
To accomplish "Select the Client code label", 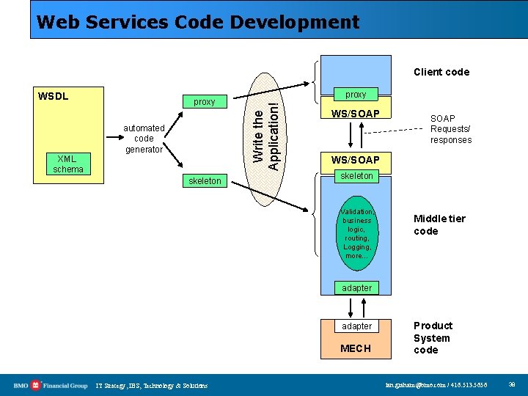I will click(x=441, y=72).
